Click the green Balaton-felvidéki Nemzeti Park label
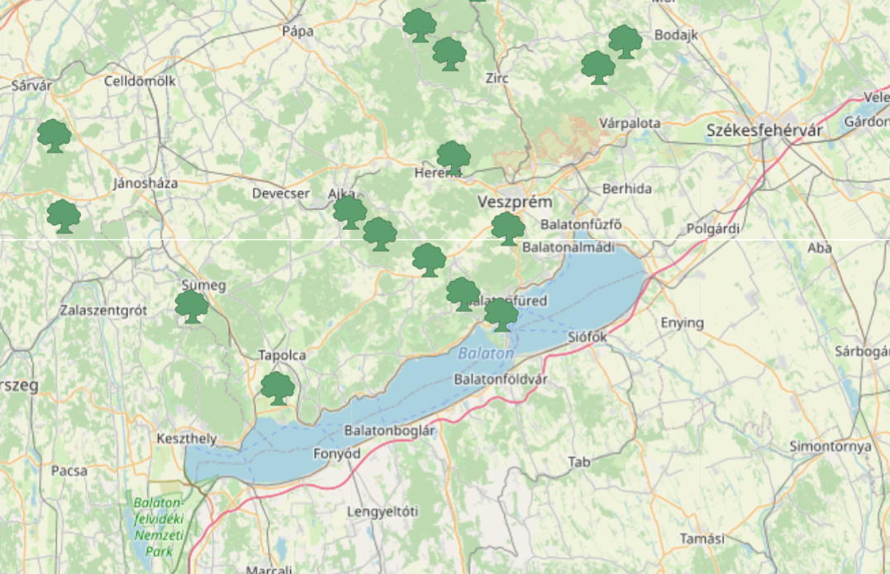This screenshot has height=574, width=890. [159, 526]
